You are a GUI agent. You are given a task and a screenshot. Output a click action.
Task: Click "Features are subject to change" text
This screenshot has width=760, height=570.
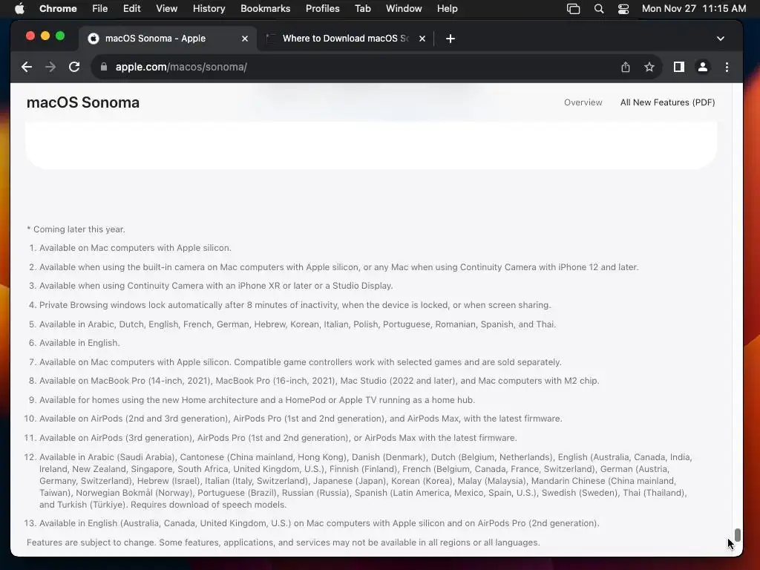(283, 543)
